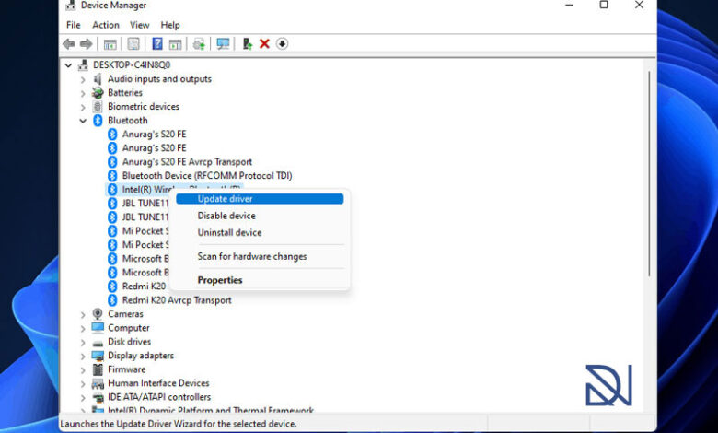This screenshot has height=433, width=718.
Task: Collapse the DESKTOP-C4IN8Q0 root node
Action: (x=68, y=65)
